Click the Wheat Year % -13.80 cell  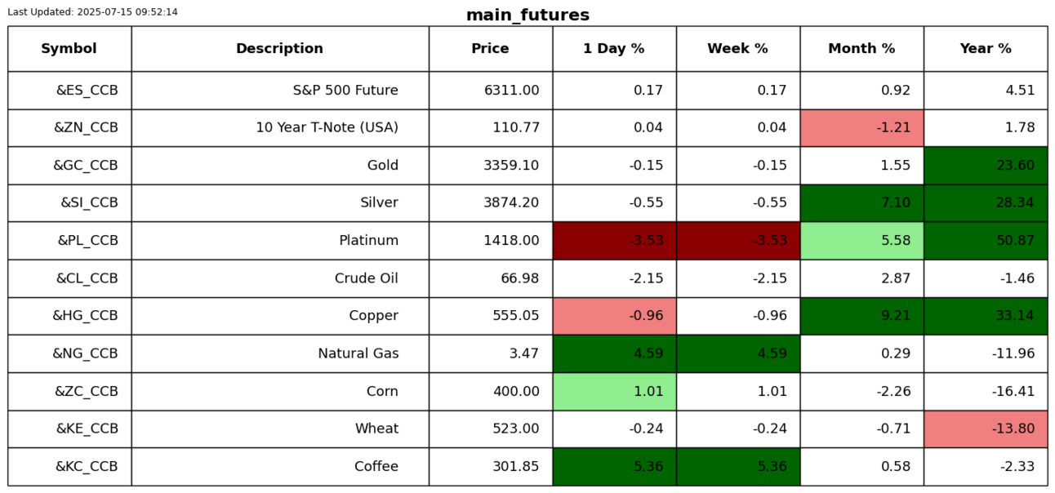coord(986,429)
